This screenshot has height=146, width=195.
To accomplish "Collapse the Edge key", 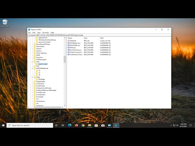I will (32, 77).
